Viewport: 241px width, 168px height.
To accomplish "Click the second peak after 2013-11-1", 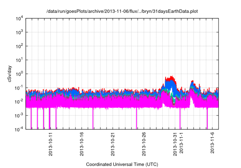I will 192,83.
